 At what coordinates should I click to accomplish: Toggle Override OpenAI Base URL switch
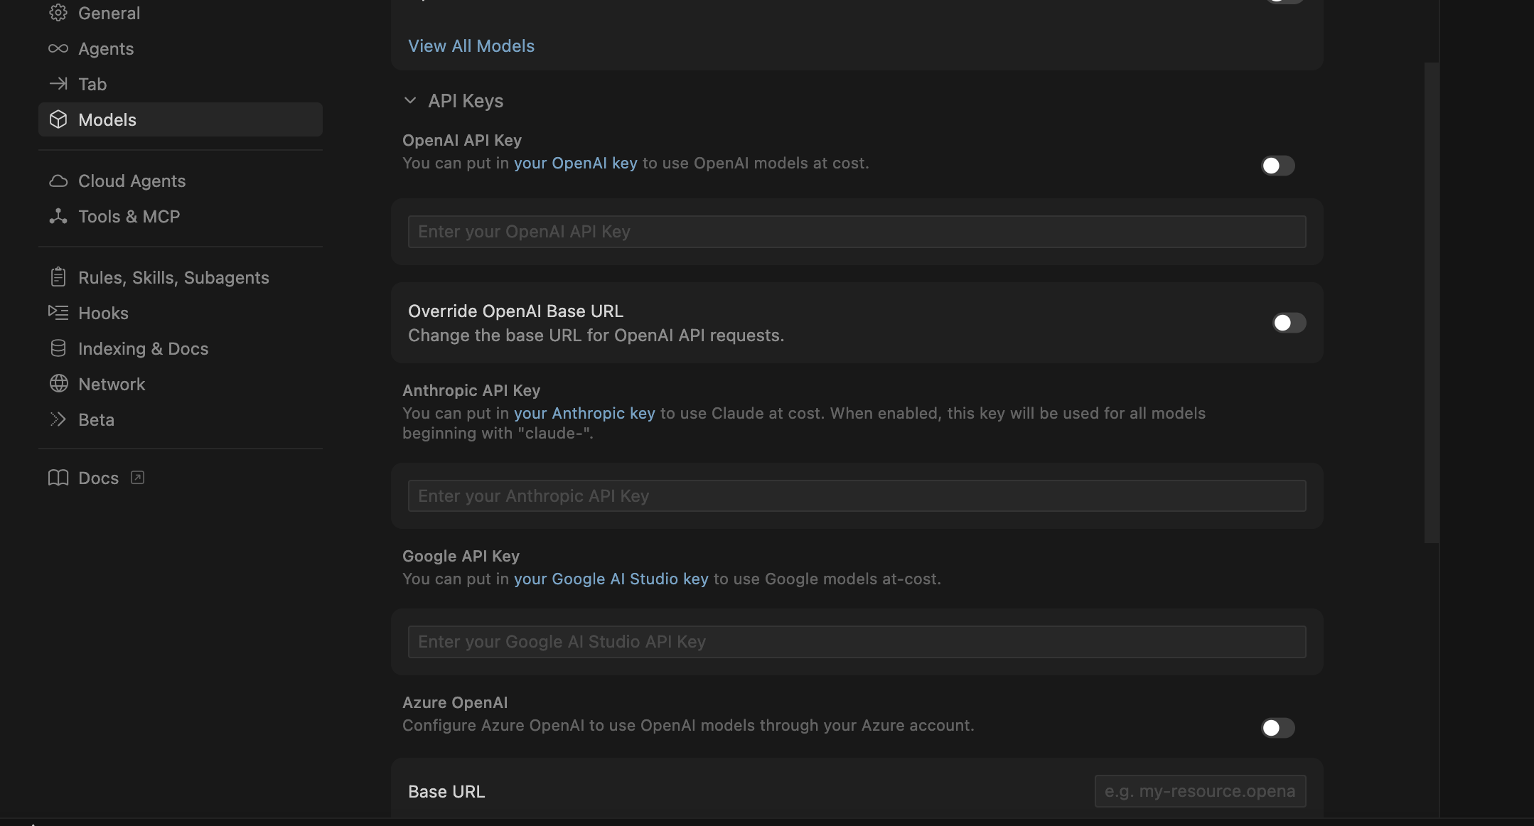pos(1289,323)
